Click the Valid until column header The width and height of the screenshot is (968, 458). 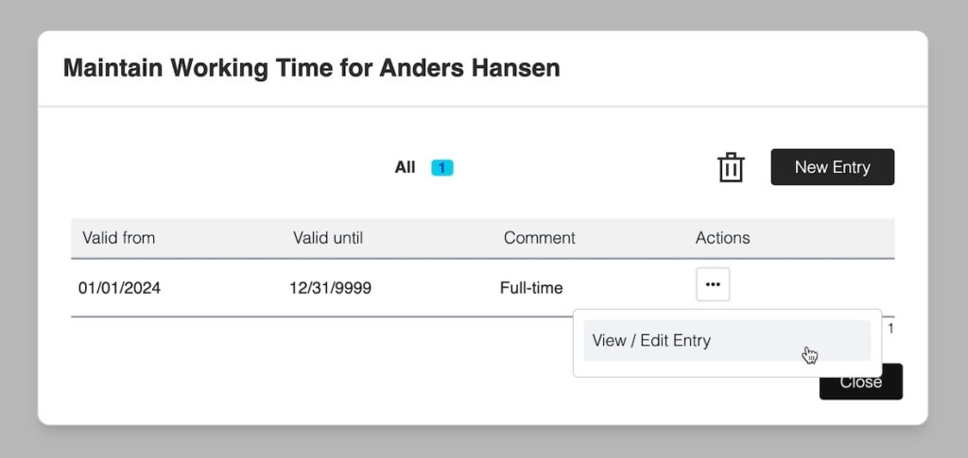click(x=328, y=238)
